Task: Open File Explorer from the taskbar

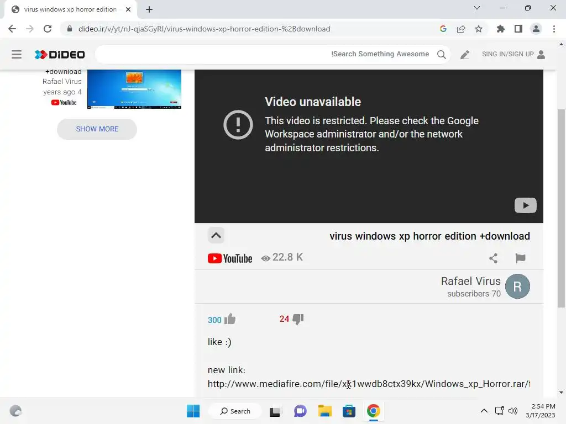Action: click(325, 411)
